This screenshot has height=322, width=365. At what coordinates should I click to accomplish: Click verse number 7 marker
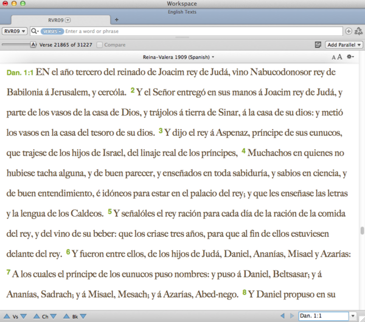click(9, 272)
